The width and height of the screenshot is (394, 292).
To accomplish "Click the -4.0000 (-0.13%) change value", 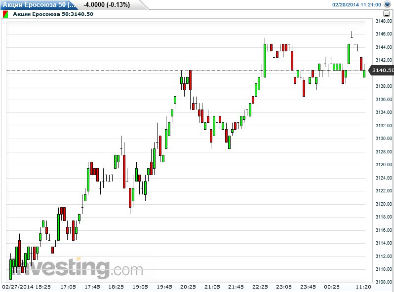I will (x=107, y=4).
